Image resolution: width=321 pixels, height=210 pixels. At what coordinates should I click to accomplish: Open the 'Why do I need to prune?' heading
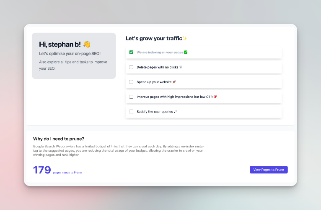click(x=59, y=139)
